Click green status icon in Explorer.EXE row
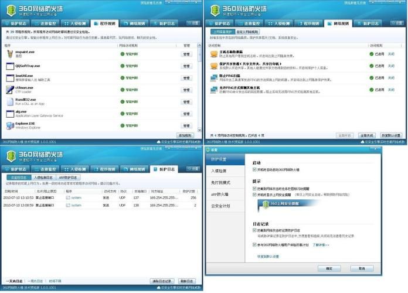Viewport: 408px width, 293px height. (x=123, y=125)
